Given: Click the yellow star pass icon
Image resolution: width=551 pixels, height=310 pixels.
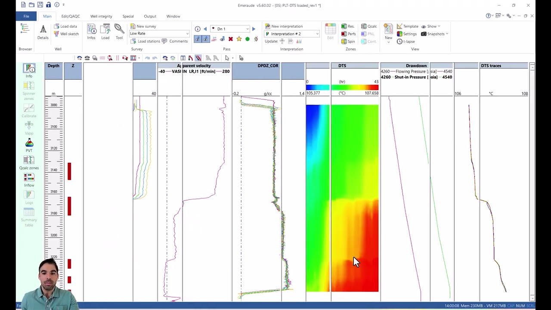Looking at the screenshot, I should (239, 39).
